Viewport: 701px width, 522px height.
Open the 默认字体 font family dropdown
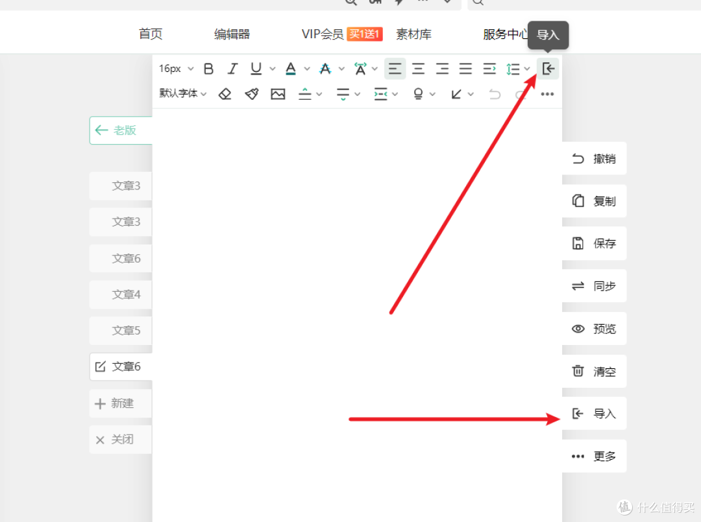183,93
